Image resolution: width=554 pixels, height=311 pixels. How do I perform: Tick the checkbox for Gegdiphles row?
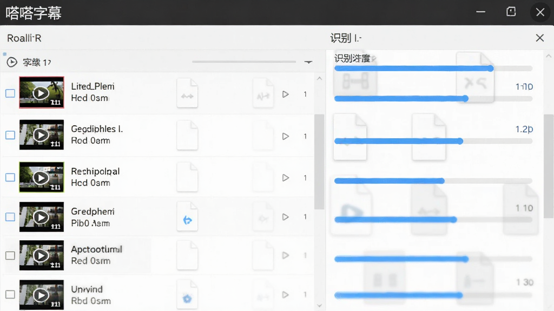tap(10, 135)
